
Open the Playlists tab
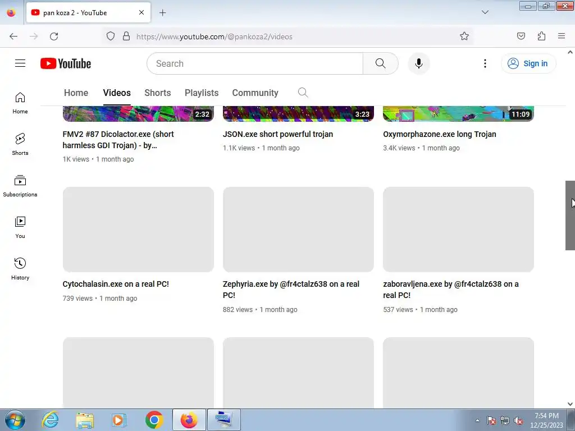tap(202, 93)
